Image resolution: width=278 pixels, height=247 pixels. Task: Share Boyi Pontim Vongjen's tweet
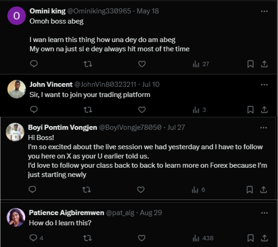coord(264,189)
